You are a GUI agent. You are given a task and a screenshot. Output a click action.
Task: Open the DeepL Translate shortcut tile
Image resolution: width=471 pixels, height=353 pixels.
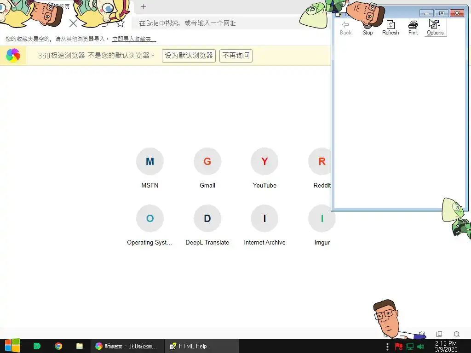point(207,225)
